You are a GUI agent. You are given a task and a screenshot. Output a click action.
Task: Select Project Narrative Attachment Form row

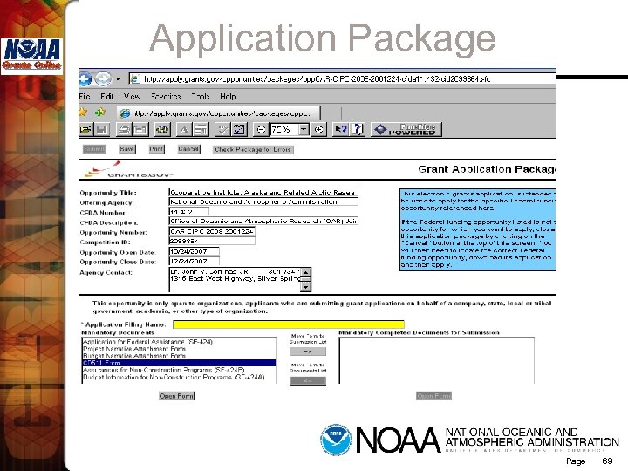click(179, 349)
